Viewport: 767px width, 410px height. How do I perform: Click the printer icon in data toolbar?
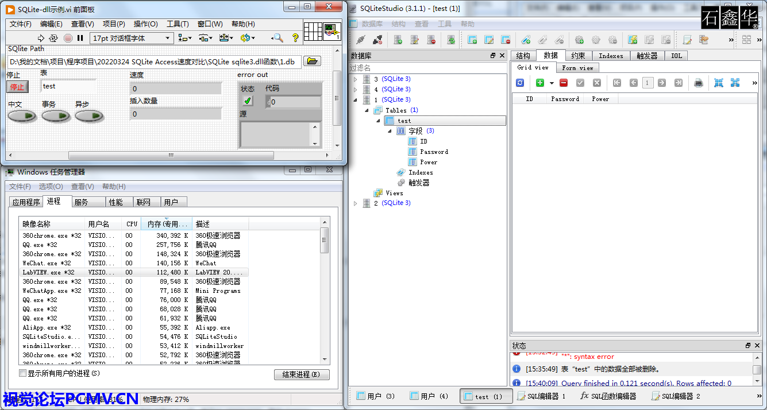coord(698,83)
